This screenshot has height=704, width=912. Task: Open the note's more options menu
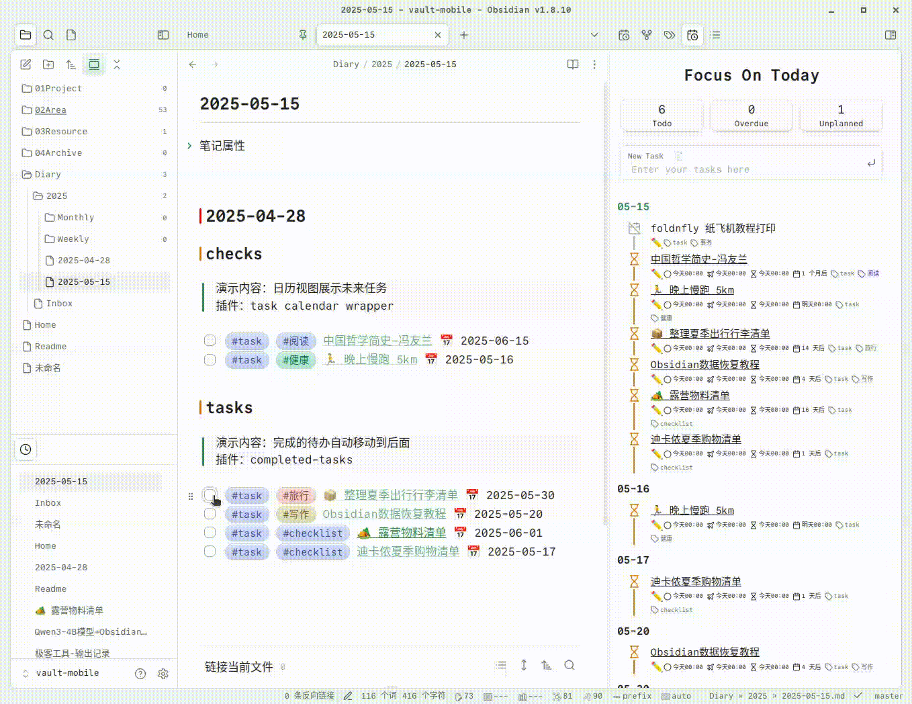click(594, 64)
